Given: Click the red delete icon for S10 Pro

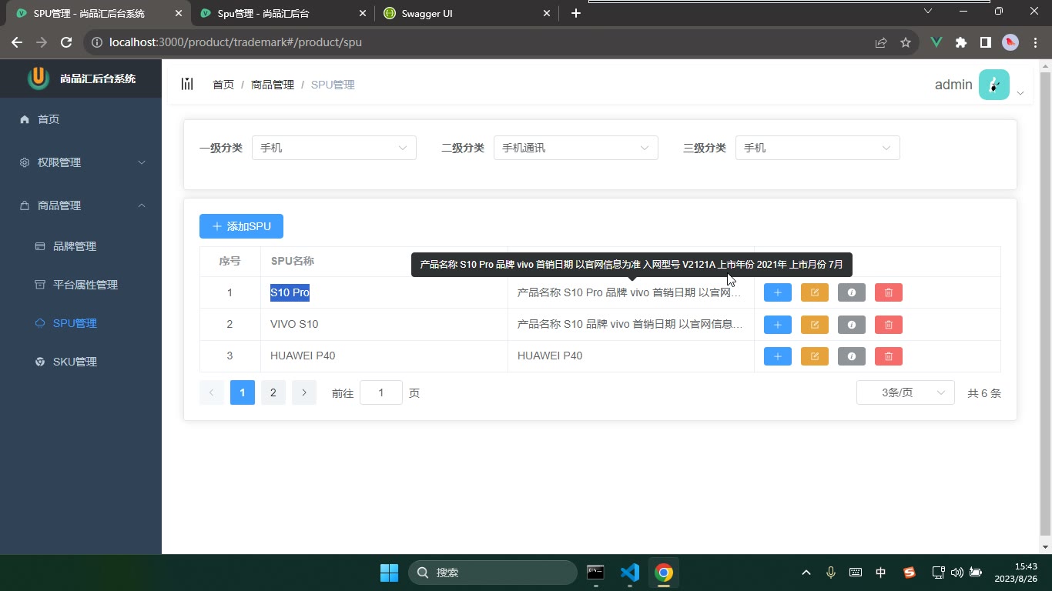Looking at the screenshot, I should [x=888, y=292].
